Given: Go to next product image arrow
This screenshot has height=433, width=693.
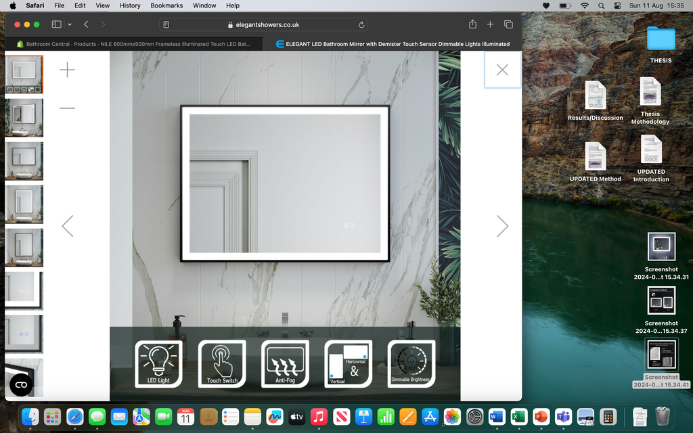Looking at the screenshot, I should pyautogui.click(x=502, y=226).
